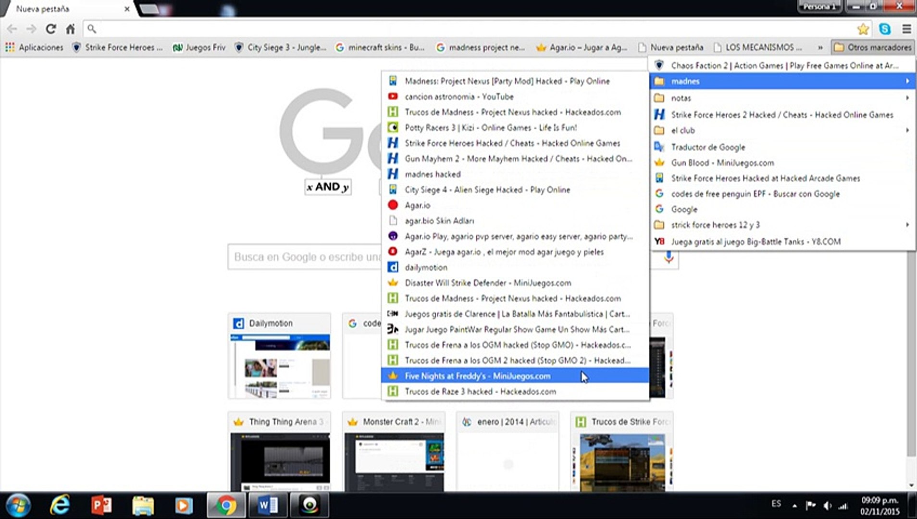Open Trucos de Strike Force thumbnail
Viewport: 917px width, 519px height.
622,452
